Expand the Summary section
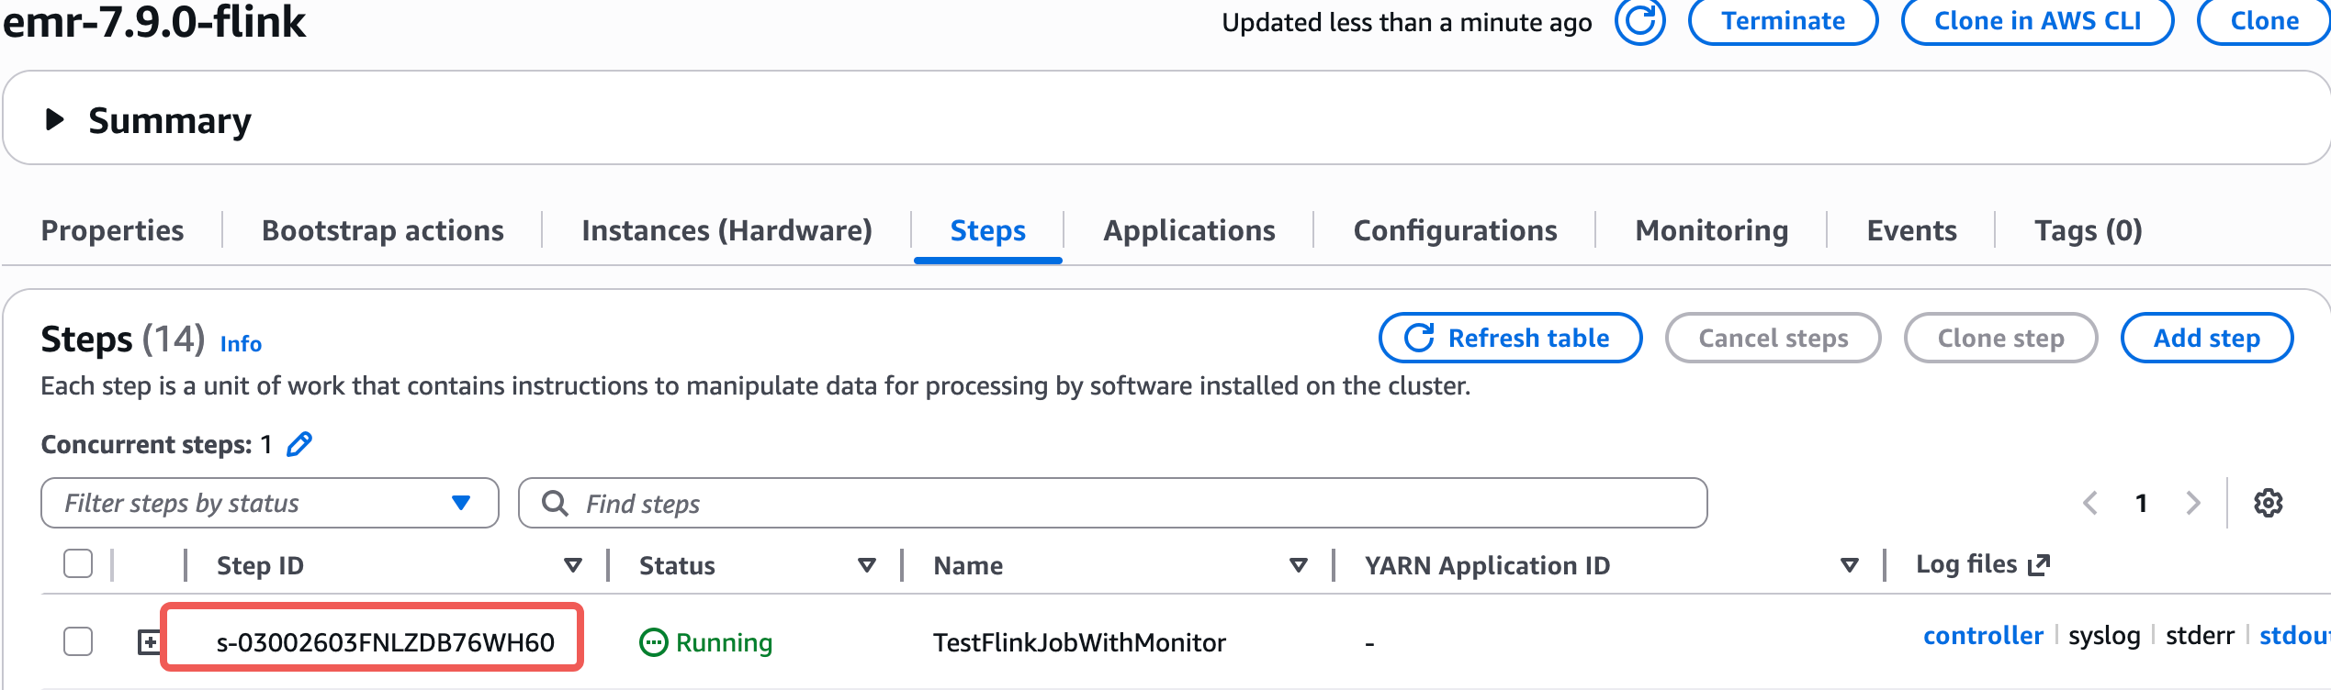Screen dimensions: 2331x690 click(55, 119)
